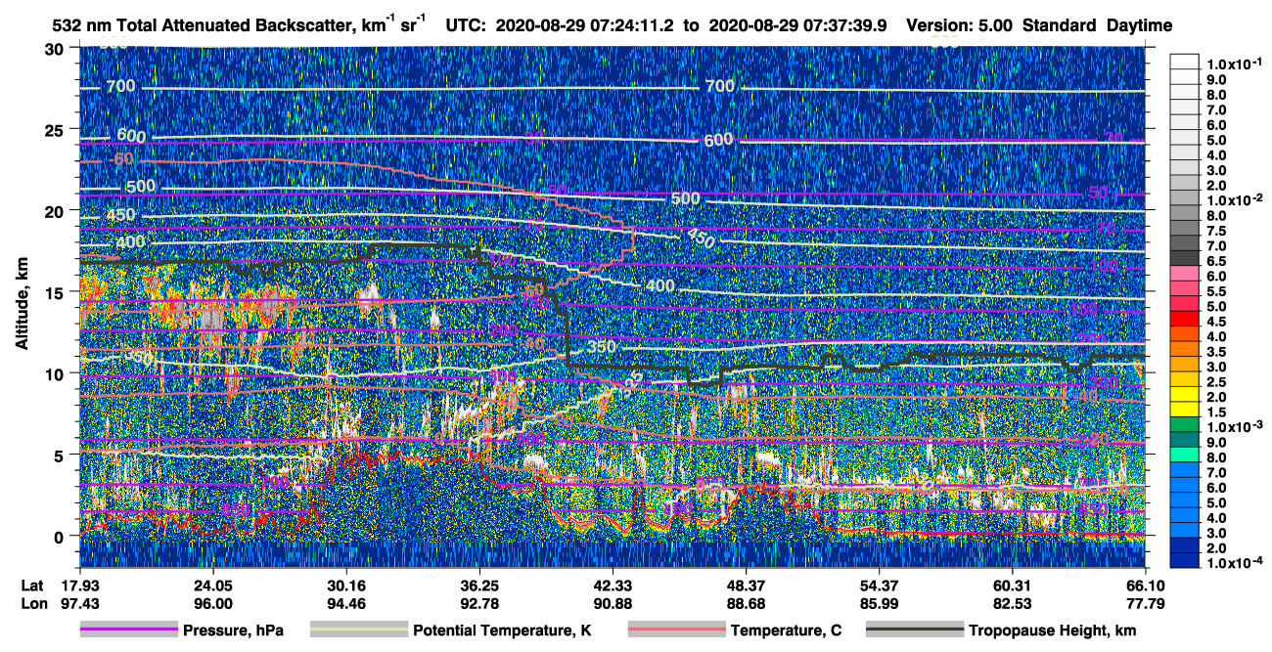The image size is (1272, 652).
Task: Click longitude value '82.53'
Action: [1013, 604]
